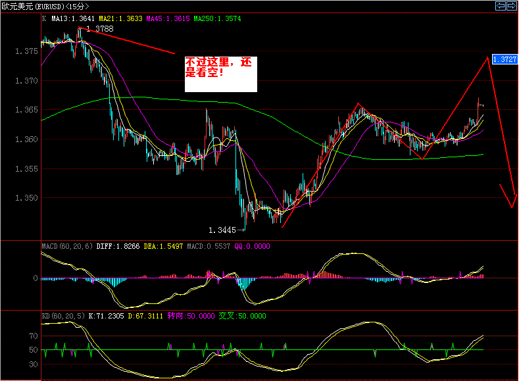
Task: Click the left arrow navigation icon
Action: (x=501, y=6)
